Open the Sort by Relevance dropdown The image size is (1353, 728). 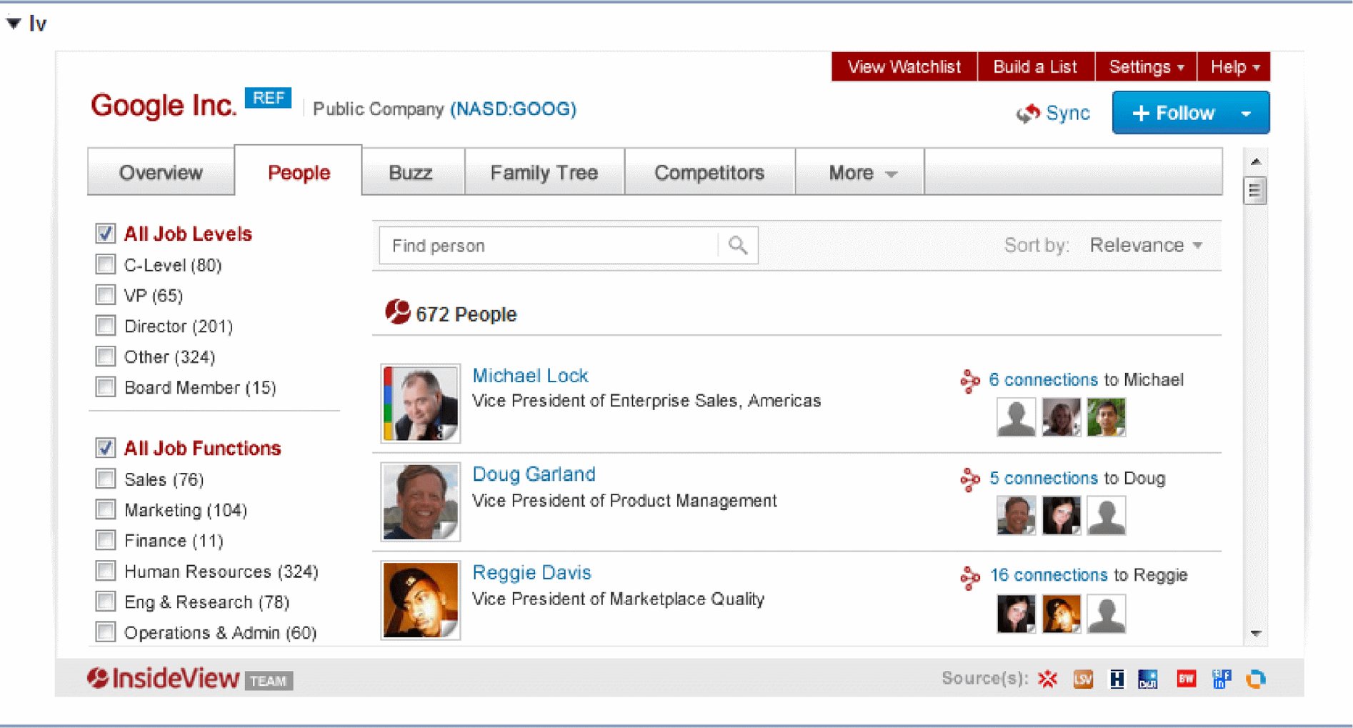point(1146,246)
